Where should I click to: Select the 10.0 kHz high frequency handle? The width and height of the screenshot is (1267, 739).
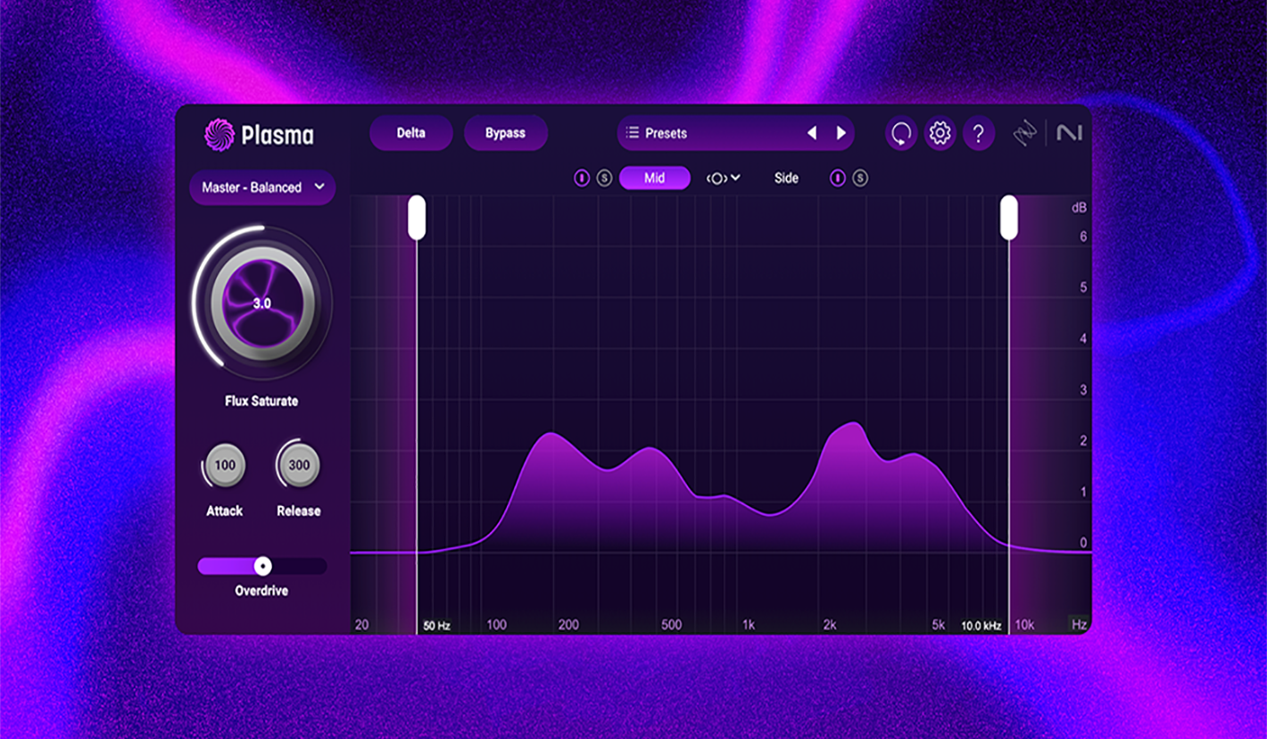click(1009, 218)
